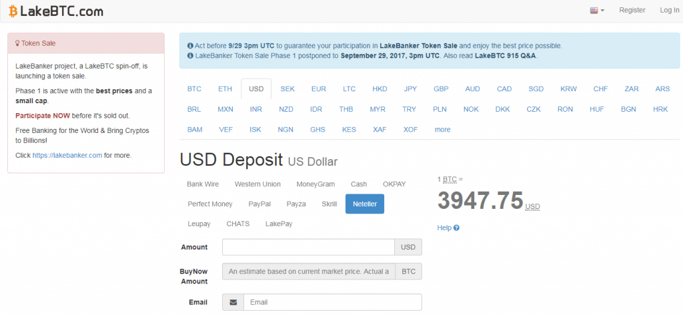Switch to the KRW currency tab
This screenshot has height=316, width=683.
(x=568, y=88)
